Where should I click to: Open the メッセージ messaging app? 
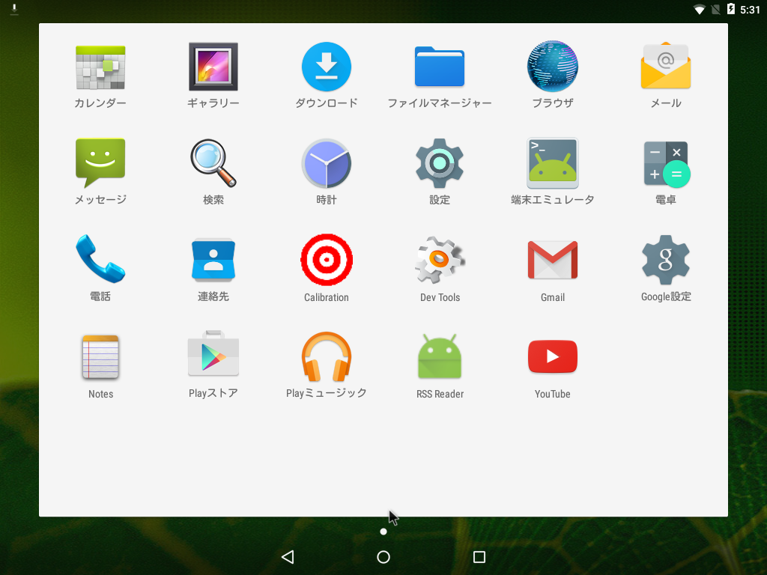[x=100, y=162]
